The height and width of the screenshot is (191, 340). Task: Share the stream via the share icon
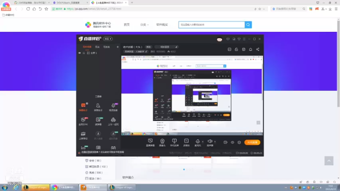pyautogui.click(x=258, y=49)
